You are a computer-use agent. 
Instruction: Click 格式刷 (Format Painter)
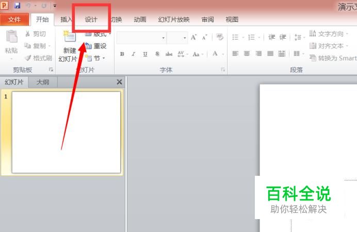[38, 58]
